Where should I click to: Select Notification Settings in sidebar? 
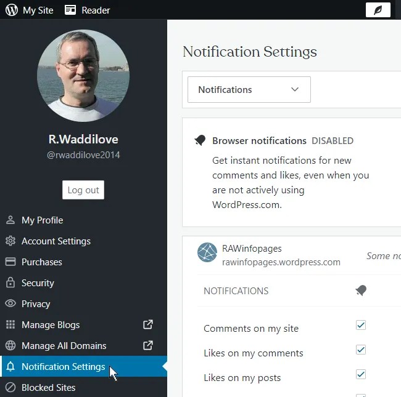(x=85, y=366)
